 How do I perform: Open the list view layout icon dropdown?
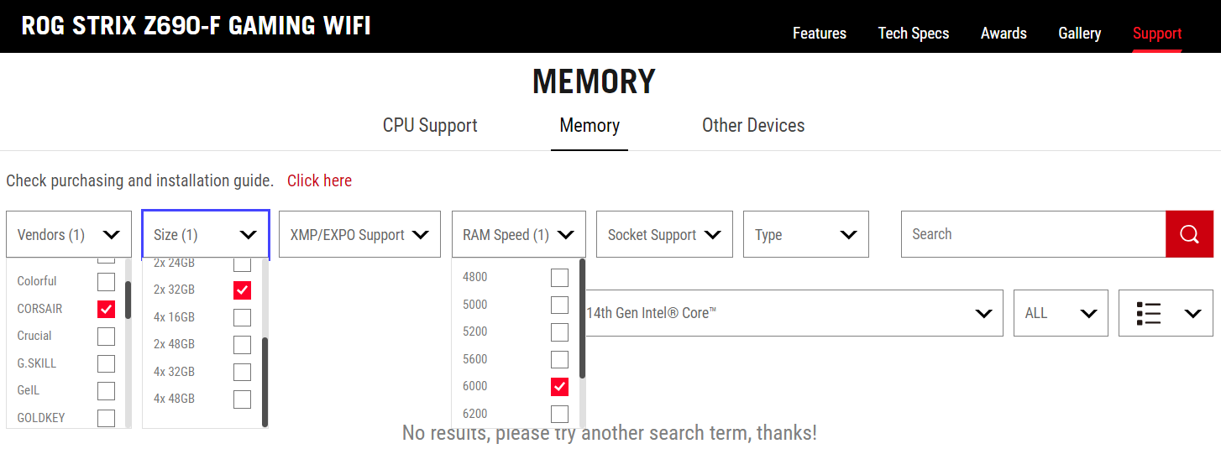coord(1166,313)
